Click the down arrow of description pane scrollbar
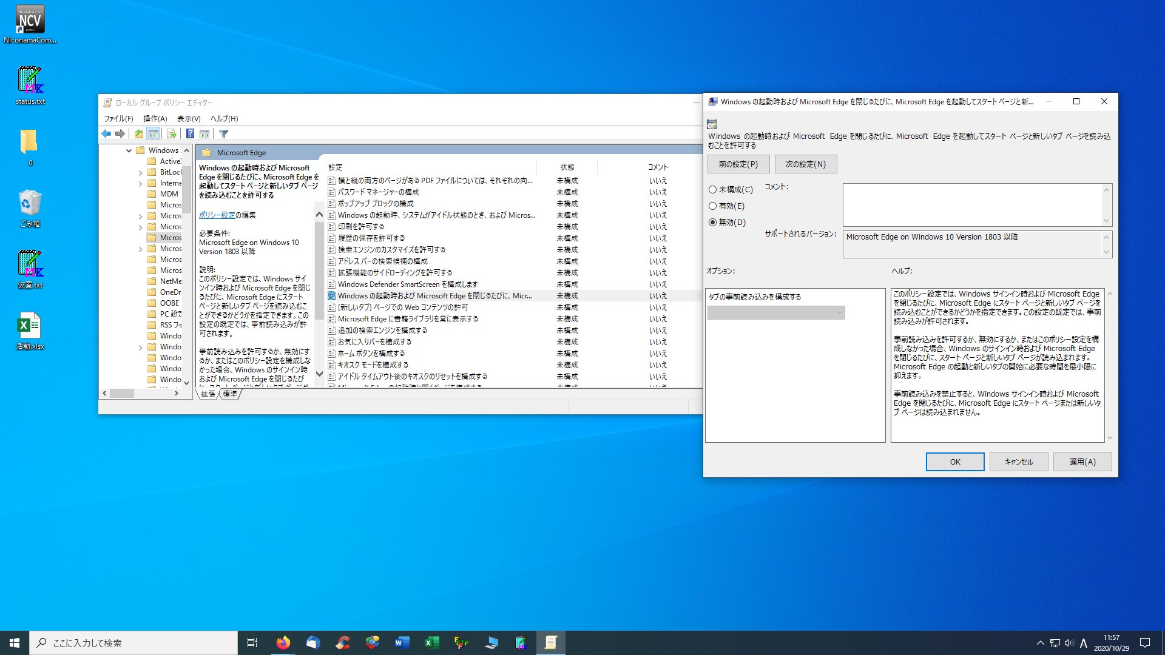This screenshot has height=655, width=1165. [319, 374]
